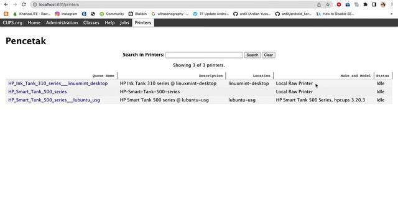Expand the bookmarks overflow chevron
The width and height of the screenshot is (398, 224).
pos(391,14)
